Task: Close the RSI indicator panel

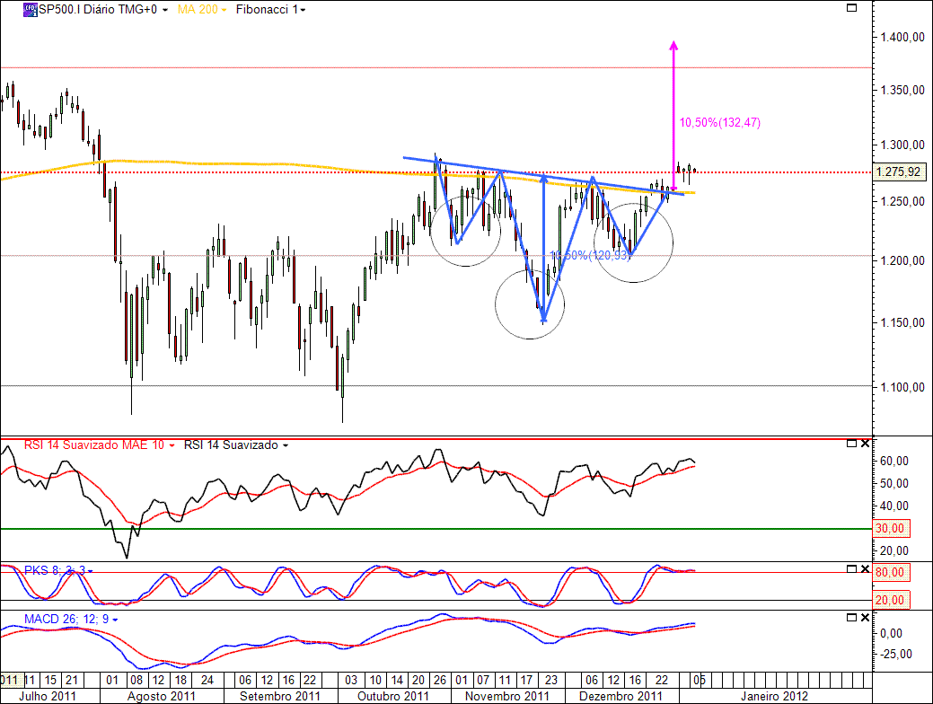Action: [x=865, y=444]
